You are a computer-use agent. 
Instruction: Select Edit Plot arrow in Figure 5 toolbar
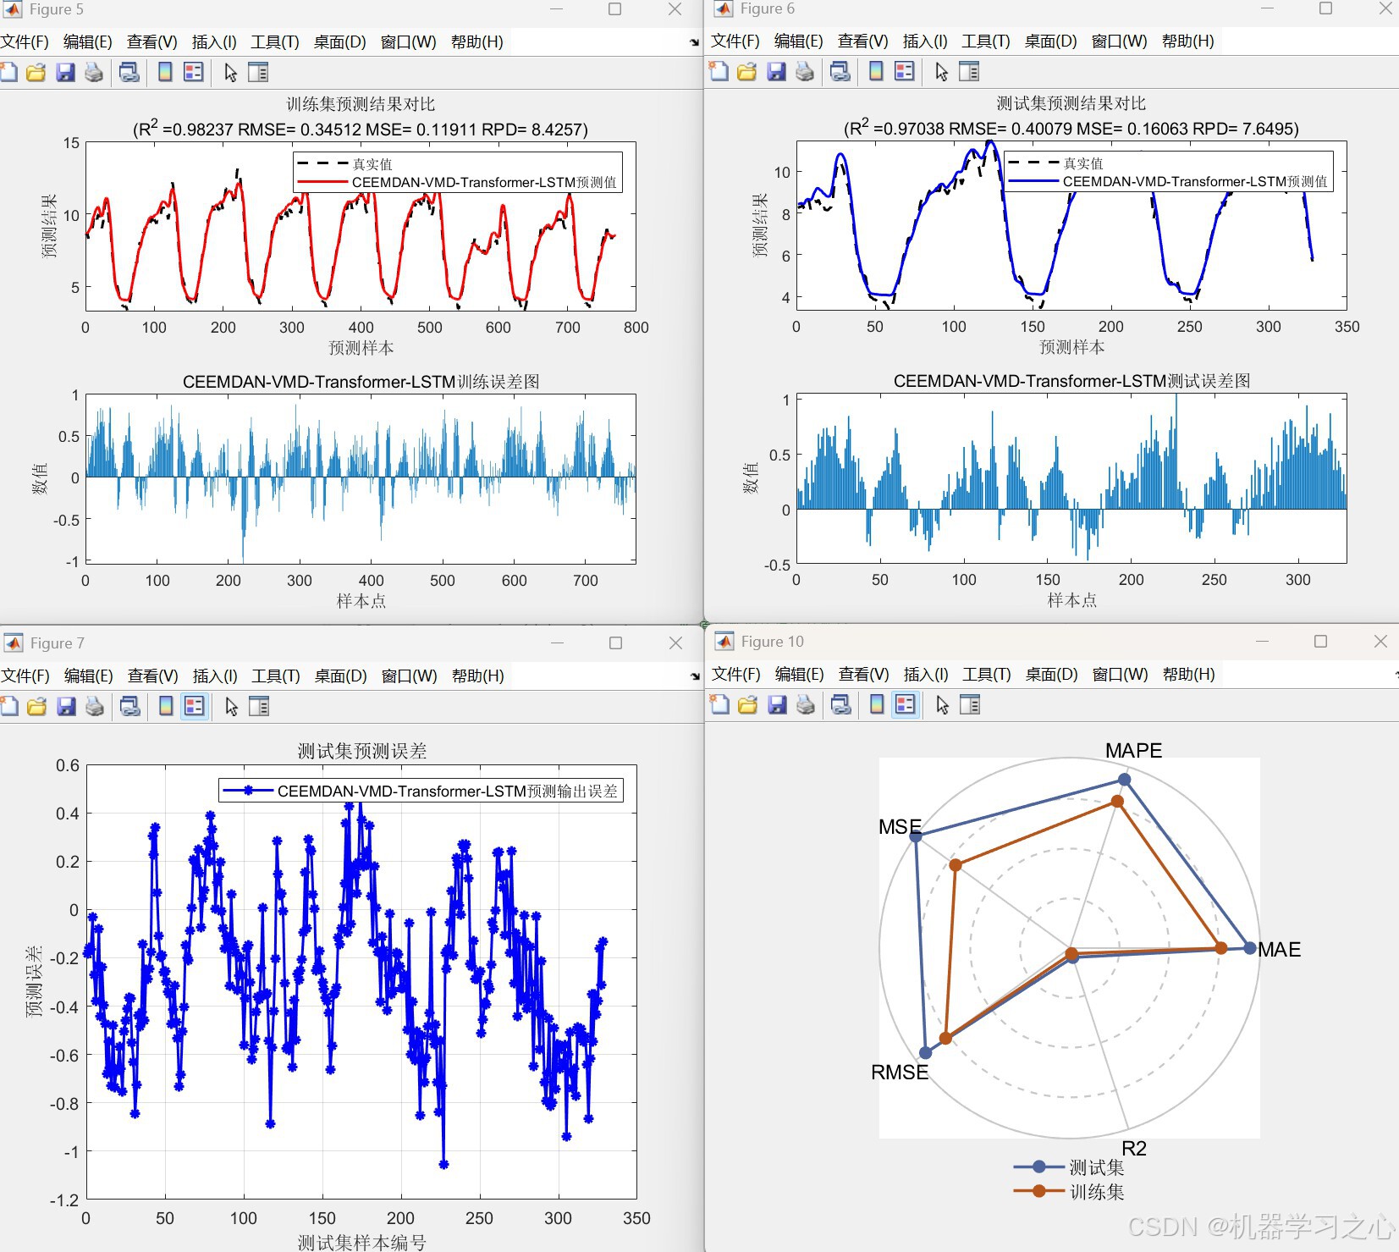230,72
